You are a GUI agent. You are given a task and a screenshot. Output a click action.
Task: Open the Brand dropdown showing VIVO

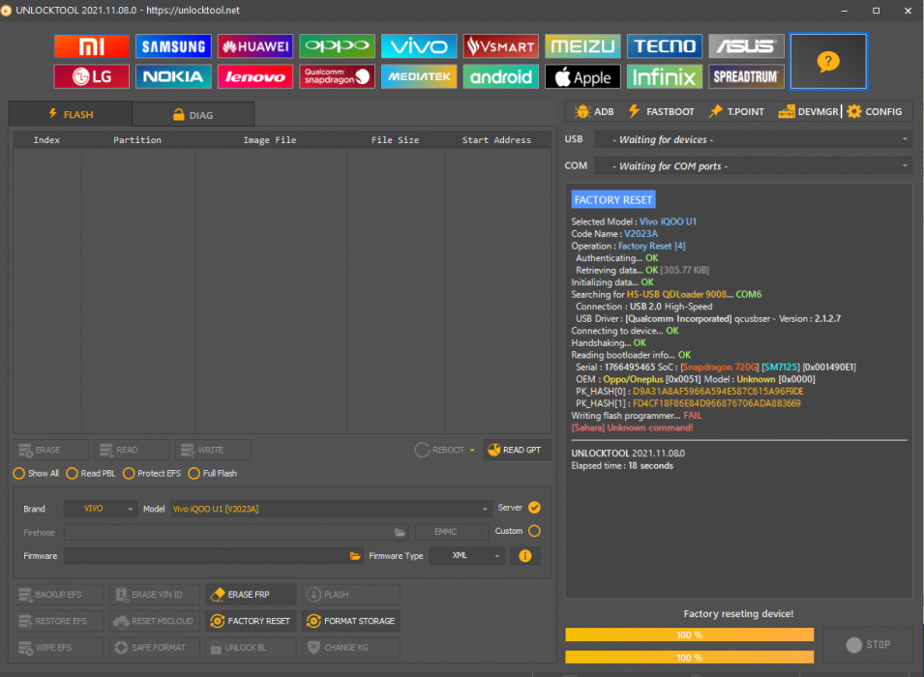pos(101,509)
